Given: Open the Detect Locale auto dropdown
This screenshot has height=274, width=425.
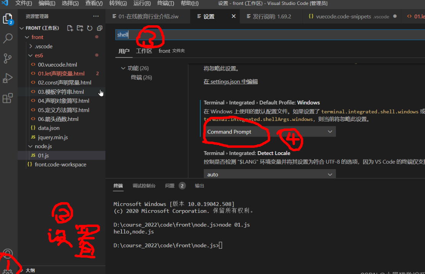Looking at the screenshot, I should (x=269, y=175).
